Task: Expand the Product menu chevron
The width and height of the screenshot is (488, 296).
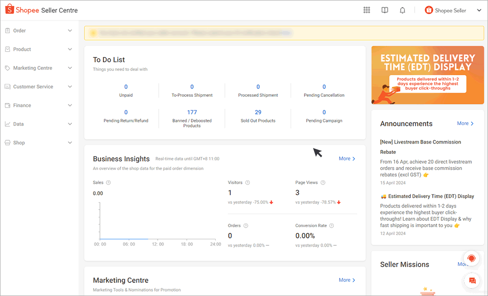Action: [x=70, y=49]
